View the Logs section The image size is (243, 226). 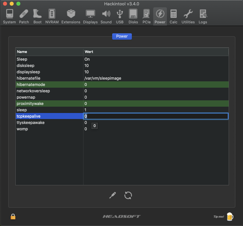[x=203, y=17]
